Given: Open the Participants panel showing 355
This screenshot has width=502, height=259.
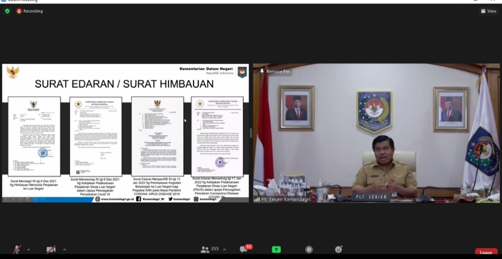Looking at the screenshot, I should pyautogui.click(x=210, y=250).
